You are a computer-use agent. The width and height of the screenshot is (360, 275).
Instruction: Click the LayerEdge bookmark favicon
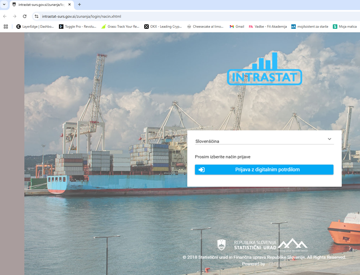tap(19, 26)
